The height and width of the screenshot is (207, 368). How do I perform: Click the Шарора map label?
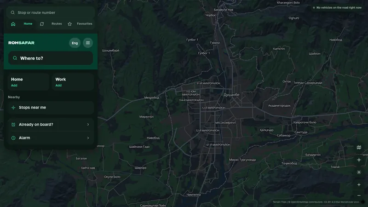(140, 168)
